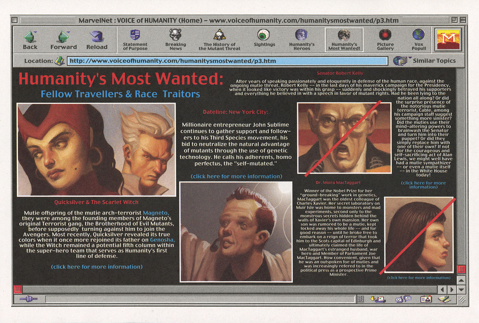Click the chat bubbles icon in status bar
Image resolution: width=479 pixels, height=323 pixels.
tap(403, 299)
